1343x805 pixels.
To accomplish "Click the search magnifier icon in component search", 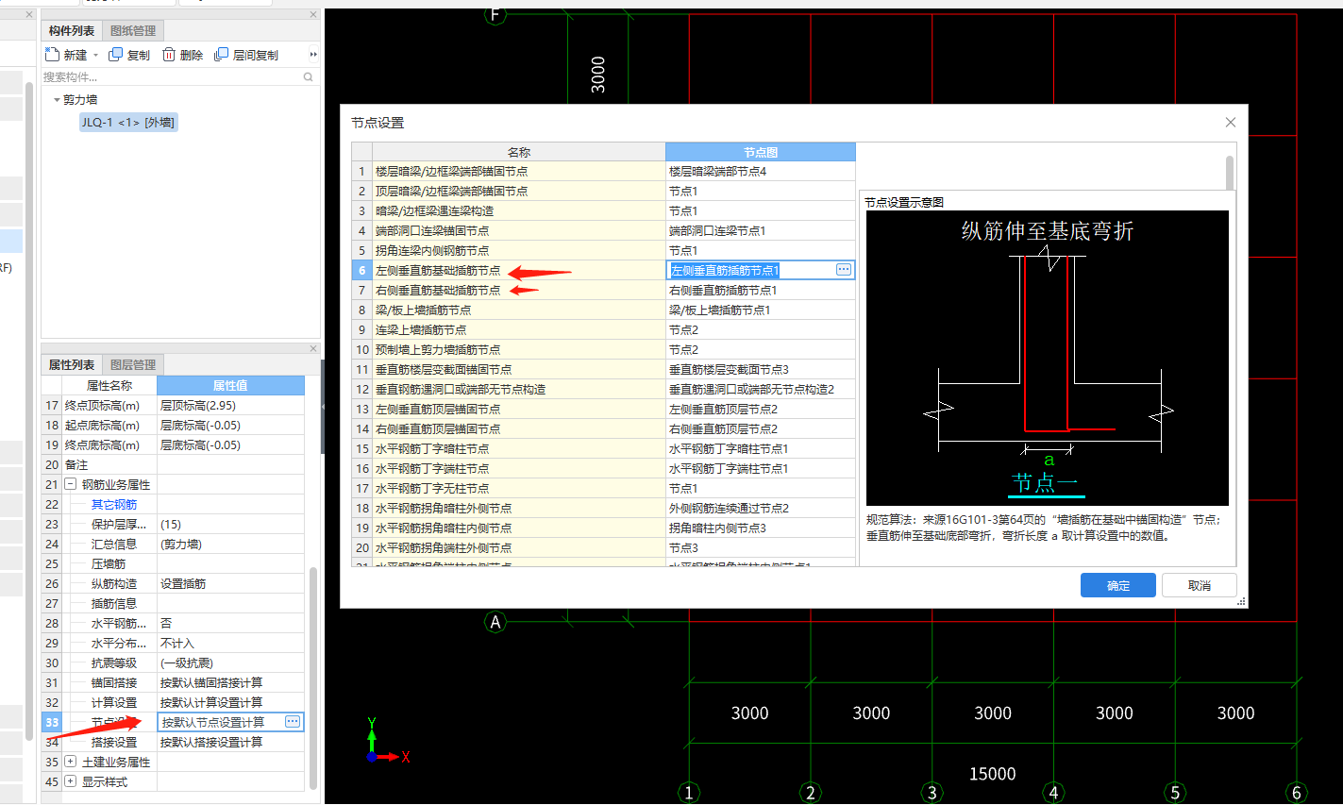I will coord(308,77).
